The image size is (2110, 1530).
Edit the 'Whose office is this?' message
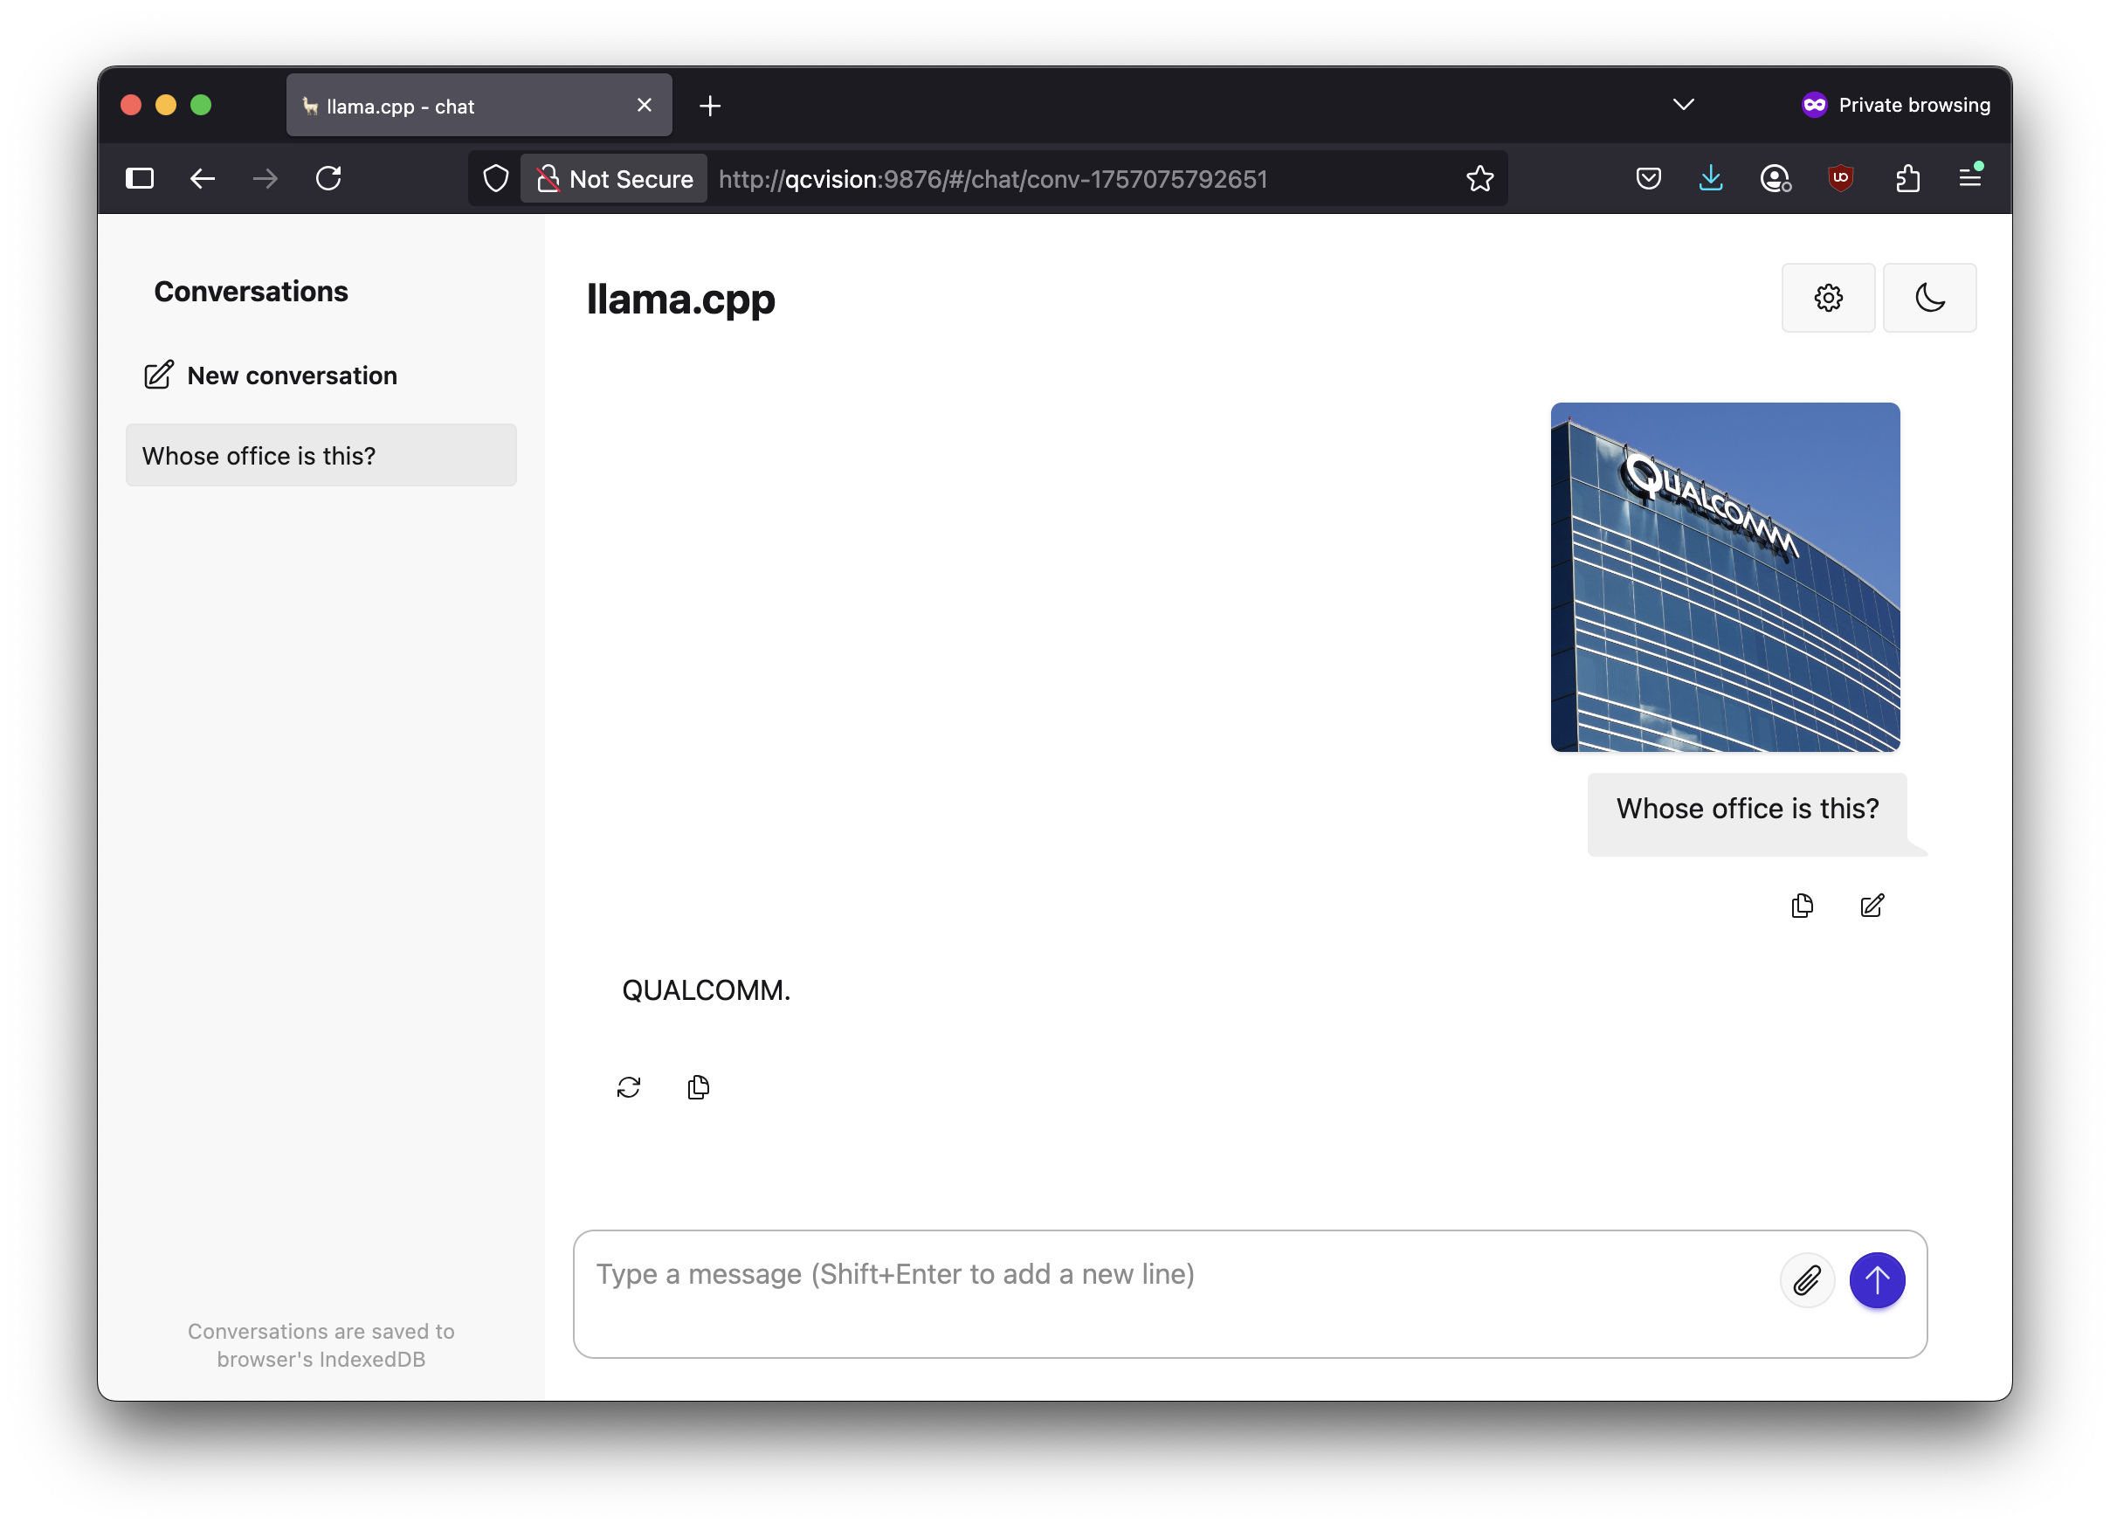(1872, 905)
